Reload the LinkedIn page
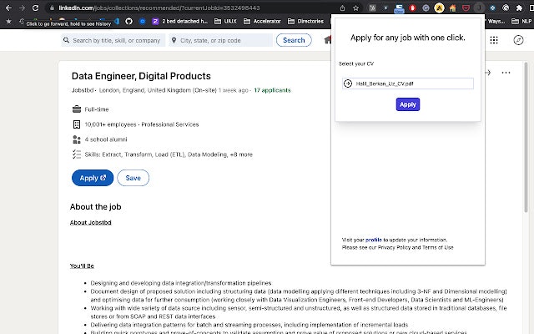Viewport: 534px width, 334px height. point(35,8)
